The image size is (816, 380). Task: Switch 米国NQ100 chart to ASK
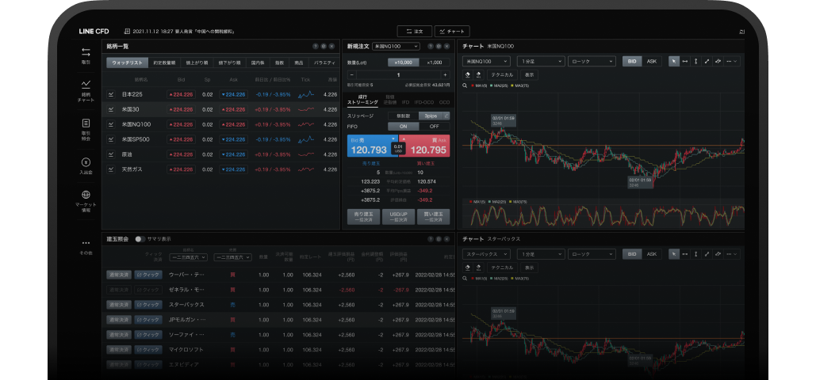652,61
